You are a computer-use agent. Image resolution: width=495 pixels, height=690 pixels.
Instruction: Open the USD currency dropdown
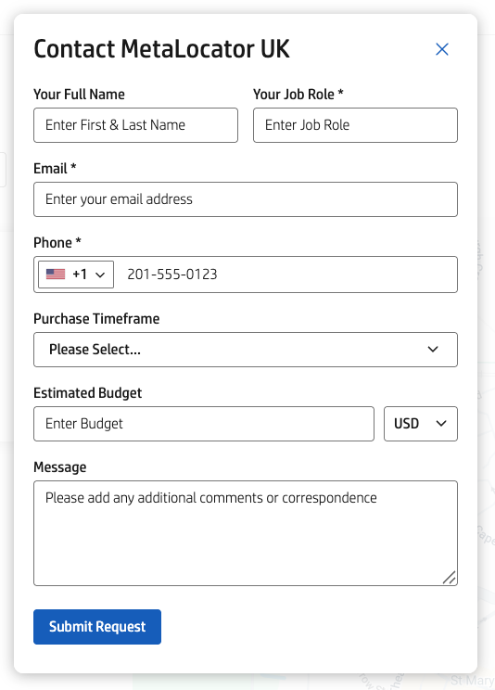point(421,424)
